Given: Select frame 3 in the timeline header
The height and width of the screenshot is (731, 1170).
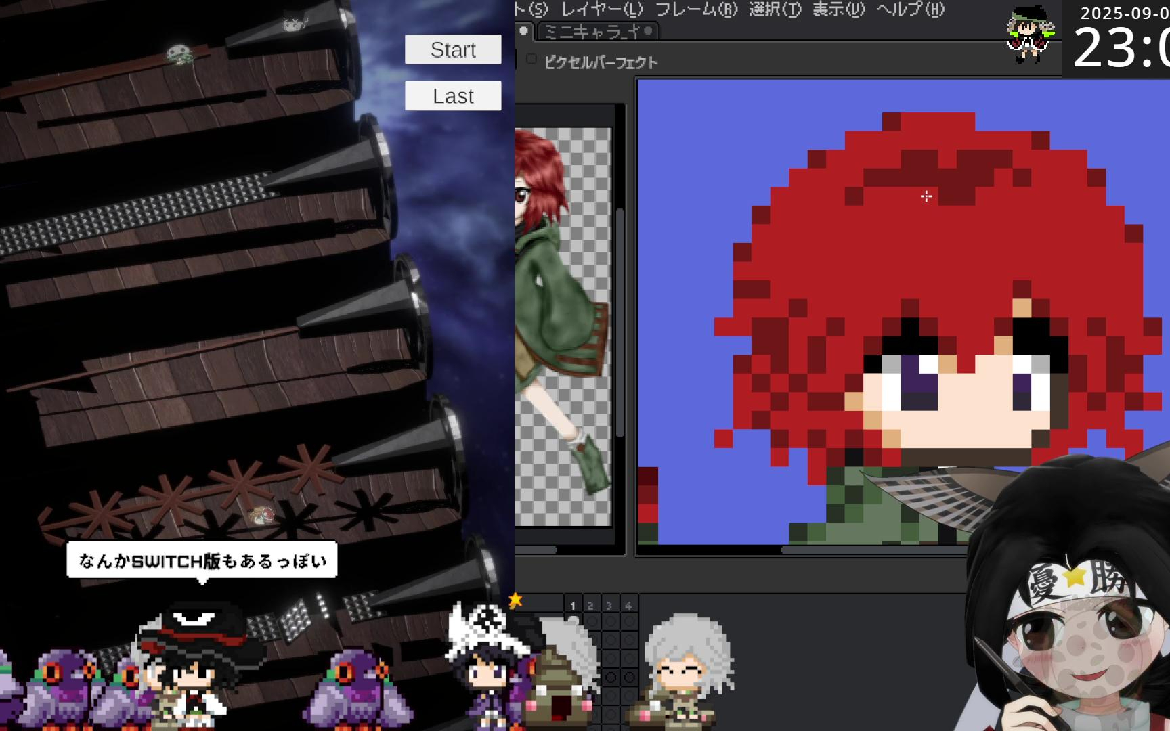Looking at the screenshot, I should click(609, 604).
